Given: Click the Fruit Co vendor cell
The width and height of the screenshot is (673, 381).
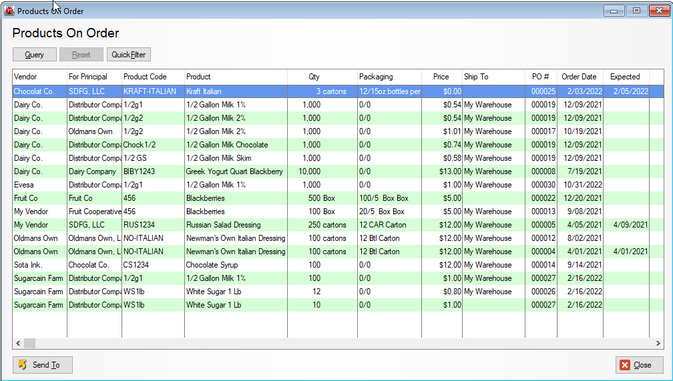Looking at the screenshot, I should click(39, 198).
